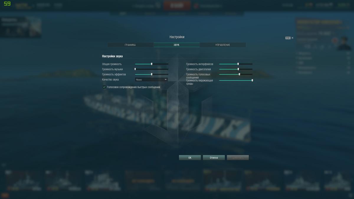Viewport: 354px width, 199px height.
Task: Set the Громкость голосовых сообщений slider
Action: coord(236,74)
